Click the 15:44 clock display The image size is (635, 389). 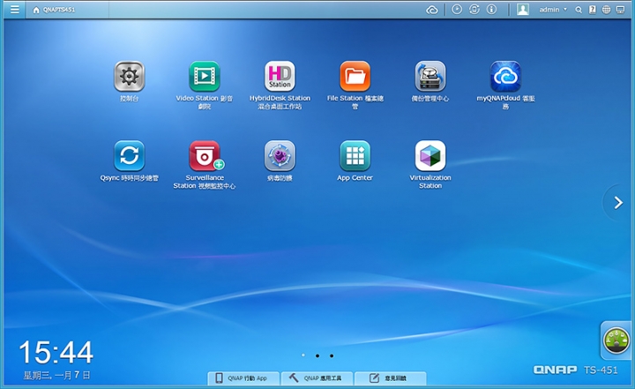(x=56, y=352)
